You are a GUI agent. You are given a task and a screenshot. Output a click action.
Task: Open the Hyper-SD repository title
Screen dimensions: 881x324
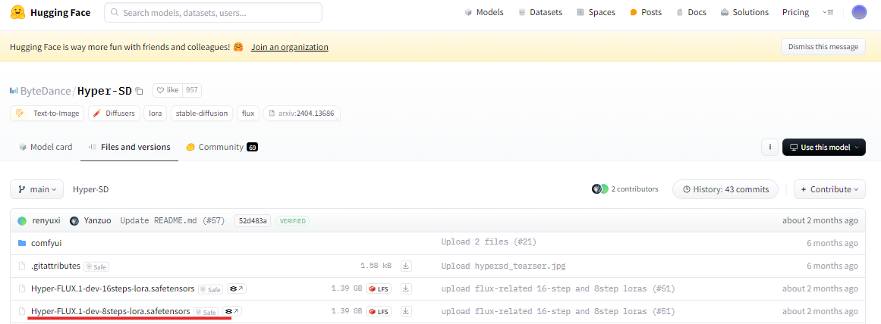[x=105, y=91]
